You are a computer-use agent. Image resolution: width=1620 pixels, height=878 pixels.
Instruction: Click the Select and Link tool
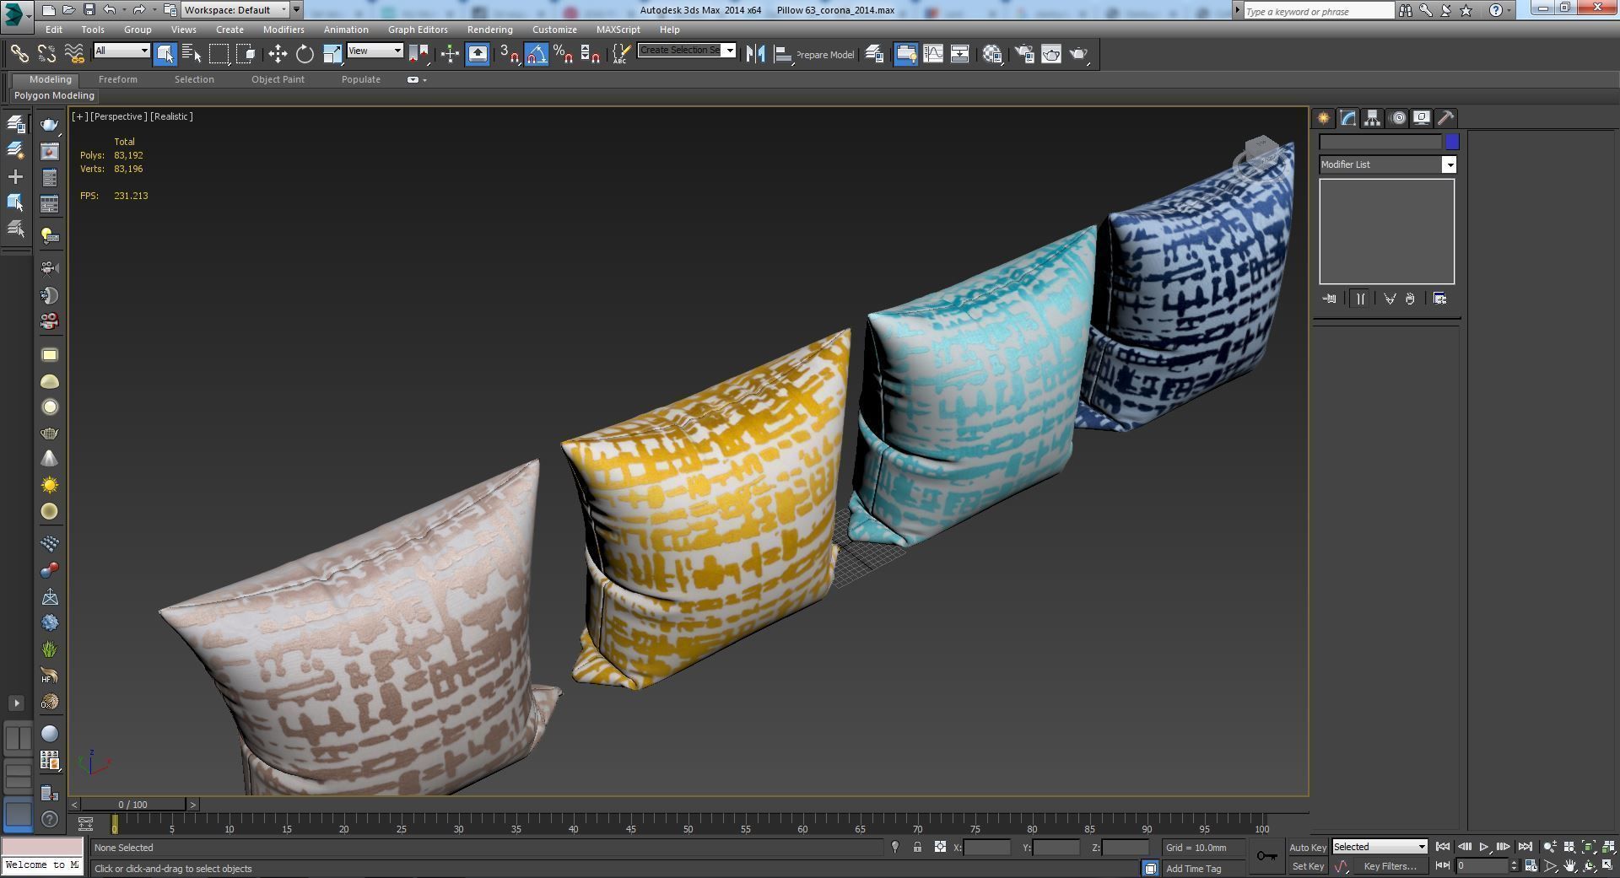click(x=19, y=54)
